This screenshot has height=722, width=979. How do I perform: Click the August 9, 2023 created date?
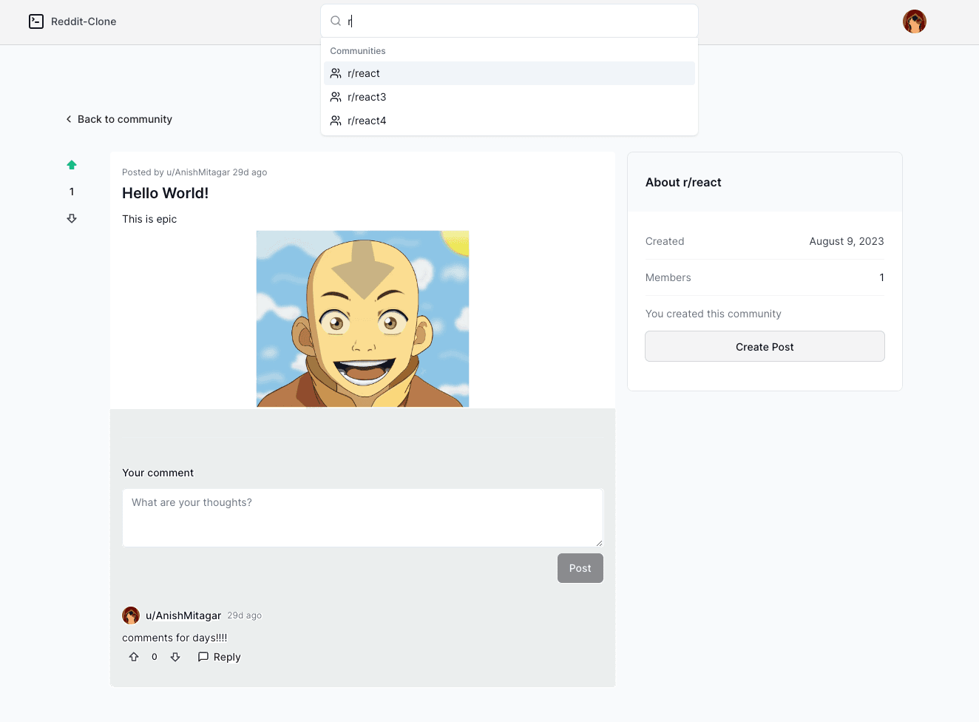(x=847, y=241)
